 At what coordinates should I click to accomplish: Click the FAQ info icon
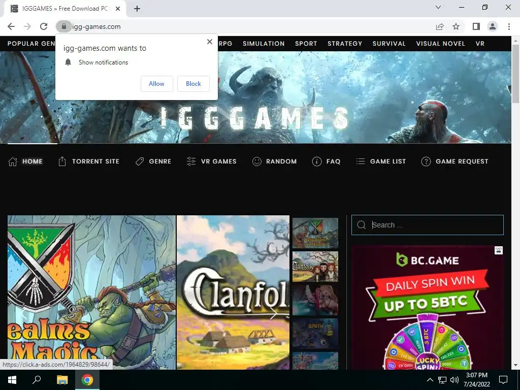point(317,161)
